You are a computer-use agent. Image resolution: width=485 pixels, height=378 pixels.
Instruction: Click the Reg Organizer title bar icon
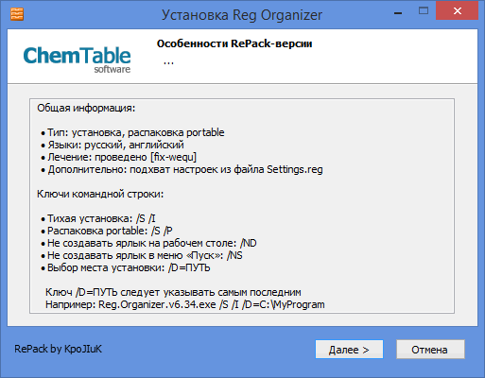tap(17, 14)
